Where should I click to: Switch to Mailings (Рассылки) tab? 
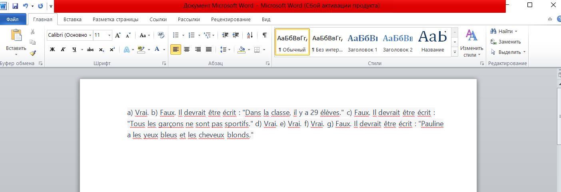click(x=189, y=19)
